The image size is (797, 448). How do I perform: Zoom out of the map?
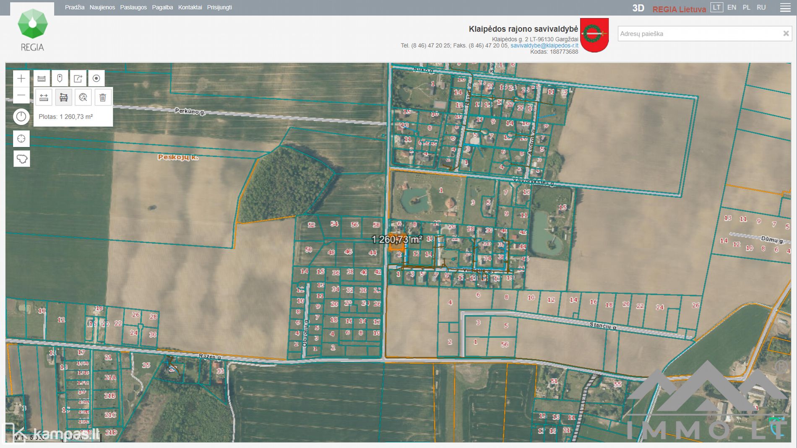click(21, 96)
